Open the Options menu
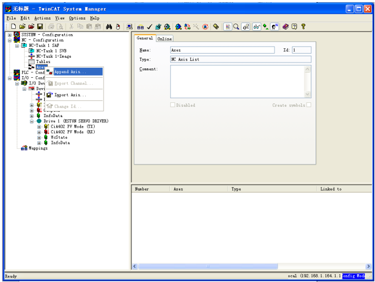This screenshot has width=375, height=282. click(77, 18)
